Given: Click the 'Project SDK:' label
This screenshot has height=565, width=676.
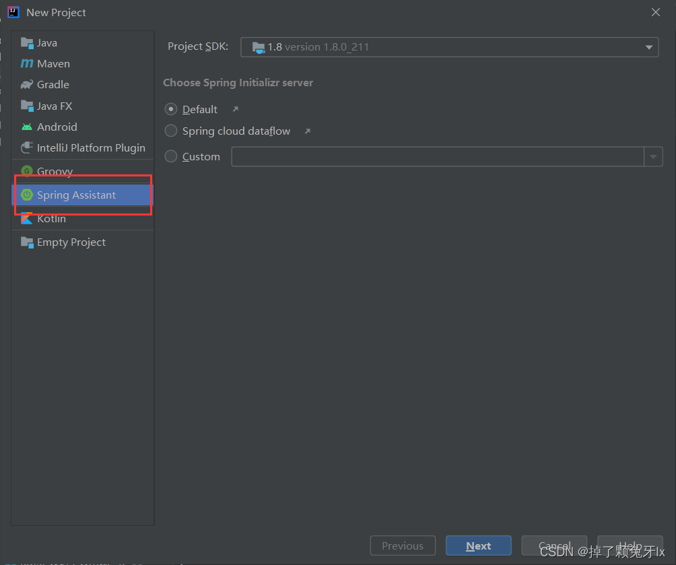Looking at the screenshot, I should pyautogui.click(x=198, y=46).
